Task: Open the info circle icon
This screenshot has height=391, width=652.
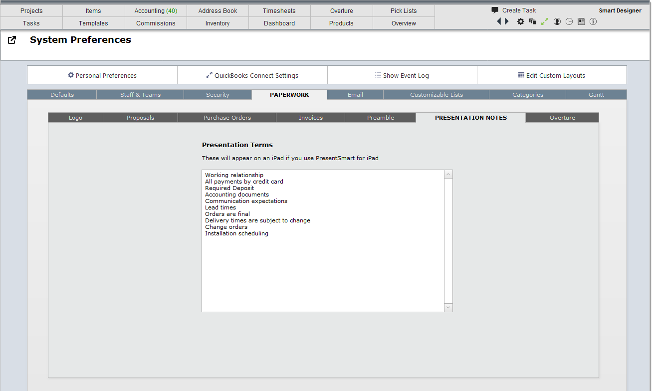Action: [593, 21]
